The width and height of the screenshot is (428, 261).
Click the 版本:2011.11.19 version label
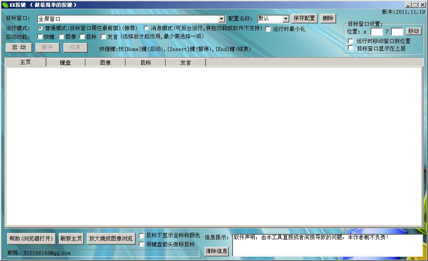click(x=403, y=12)
